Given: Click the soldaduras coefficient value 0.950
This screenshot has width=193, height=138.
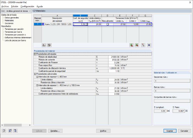Looking at the screenshot, I should (x=114, y=94).
